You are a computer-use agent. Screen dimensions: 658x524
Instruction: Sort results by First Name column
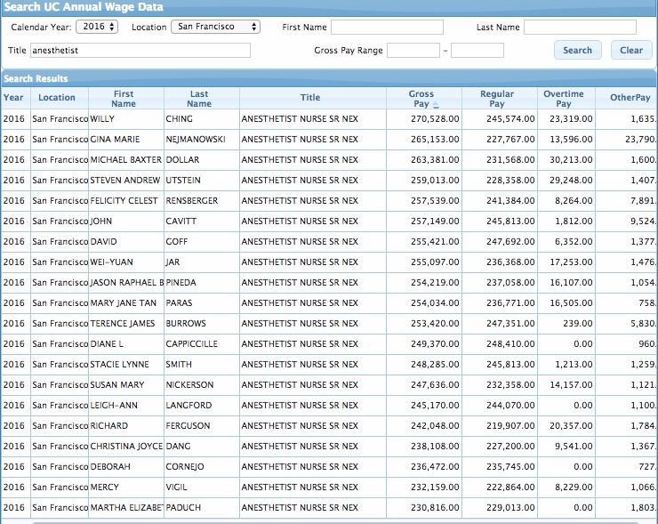(124, 98)
